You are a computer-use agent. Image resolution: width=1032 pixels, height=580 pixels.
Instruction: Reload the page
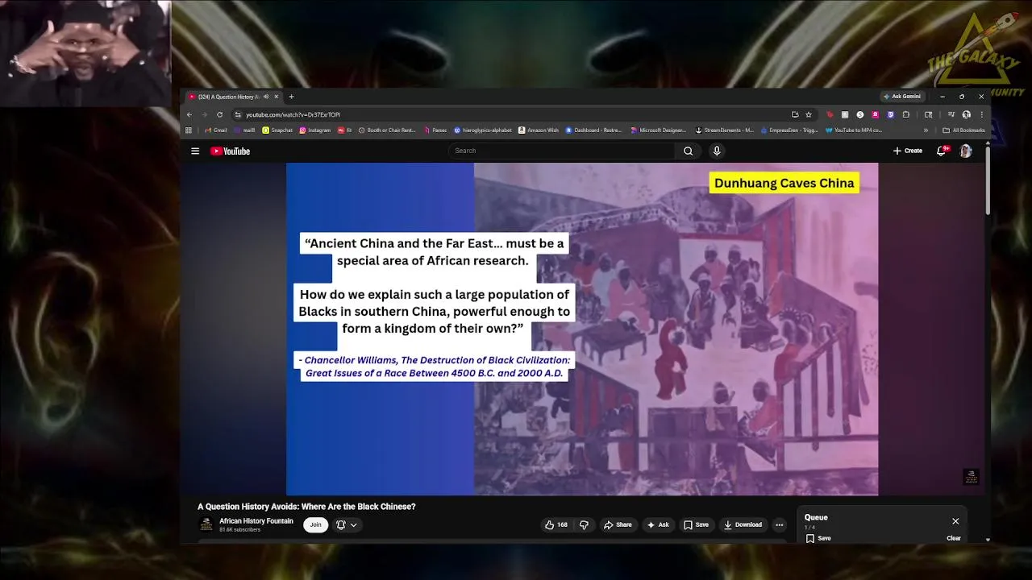point(219,114)
